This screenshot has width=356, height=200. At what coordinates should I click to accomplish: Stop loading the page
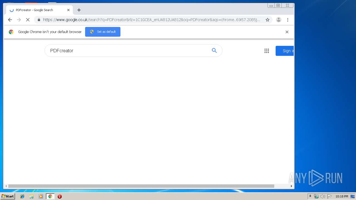tap(28, 20)
